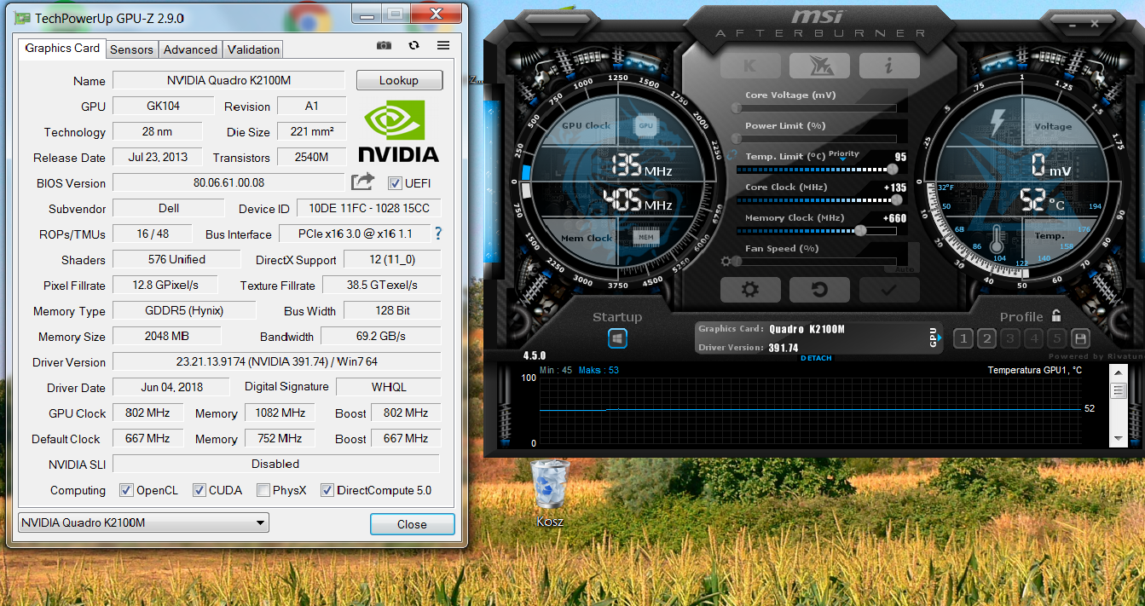Click the Memory Clock slider handle

860,230
